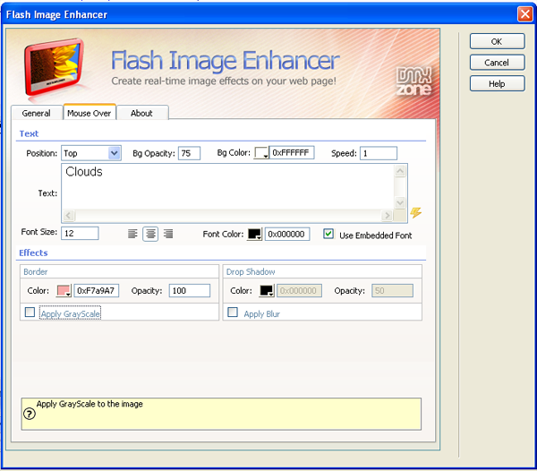Confirm with the OK button

tap(497, 41)
